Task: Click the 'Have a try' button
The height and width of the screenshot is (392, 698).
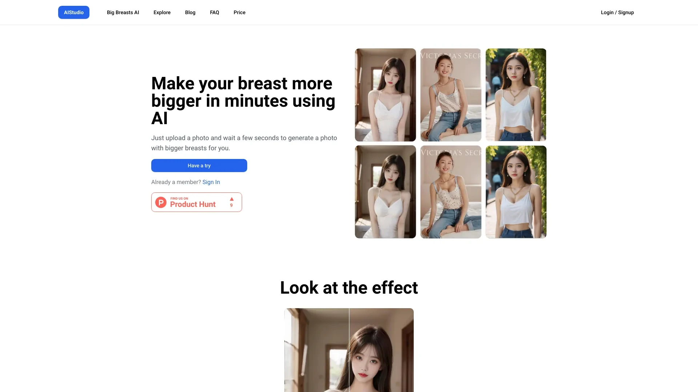Action: pyautogui.click(x=199, y=165)
